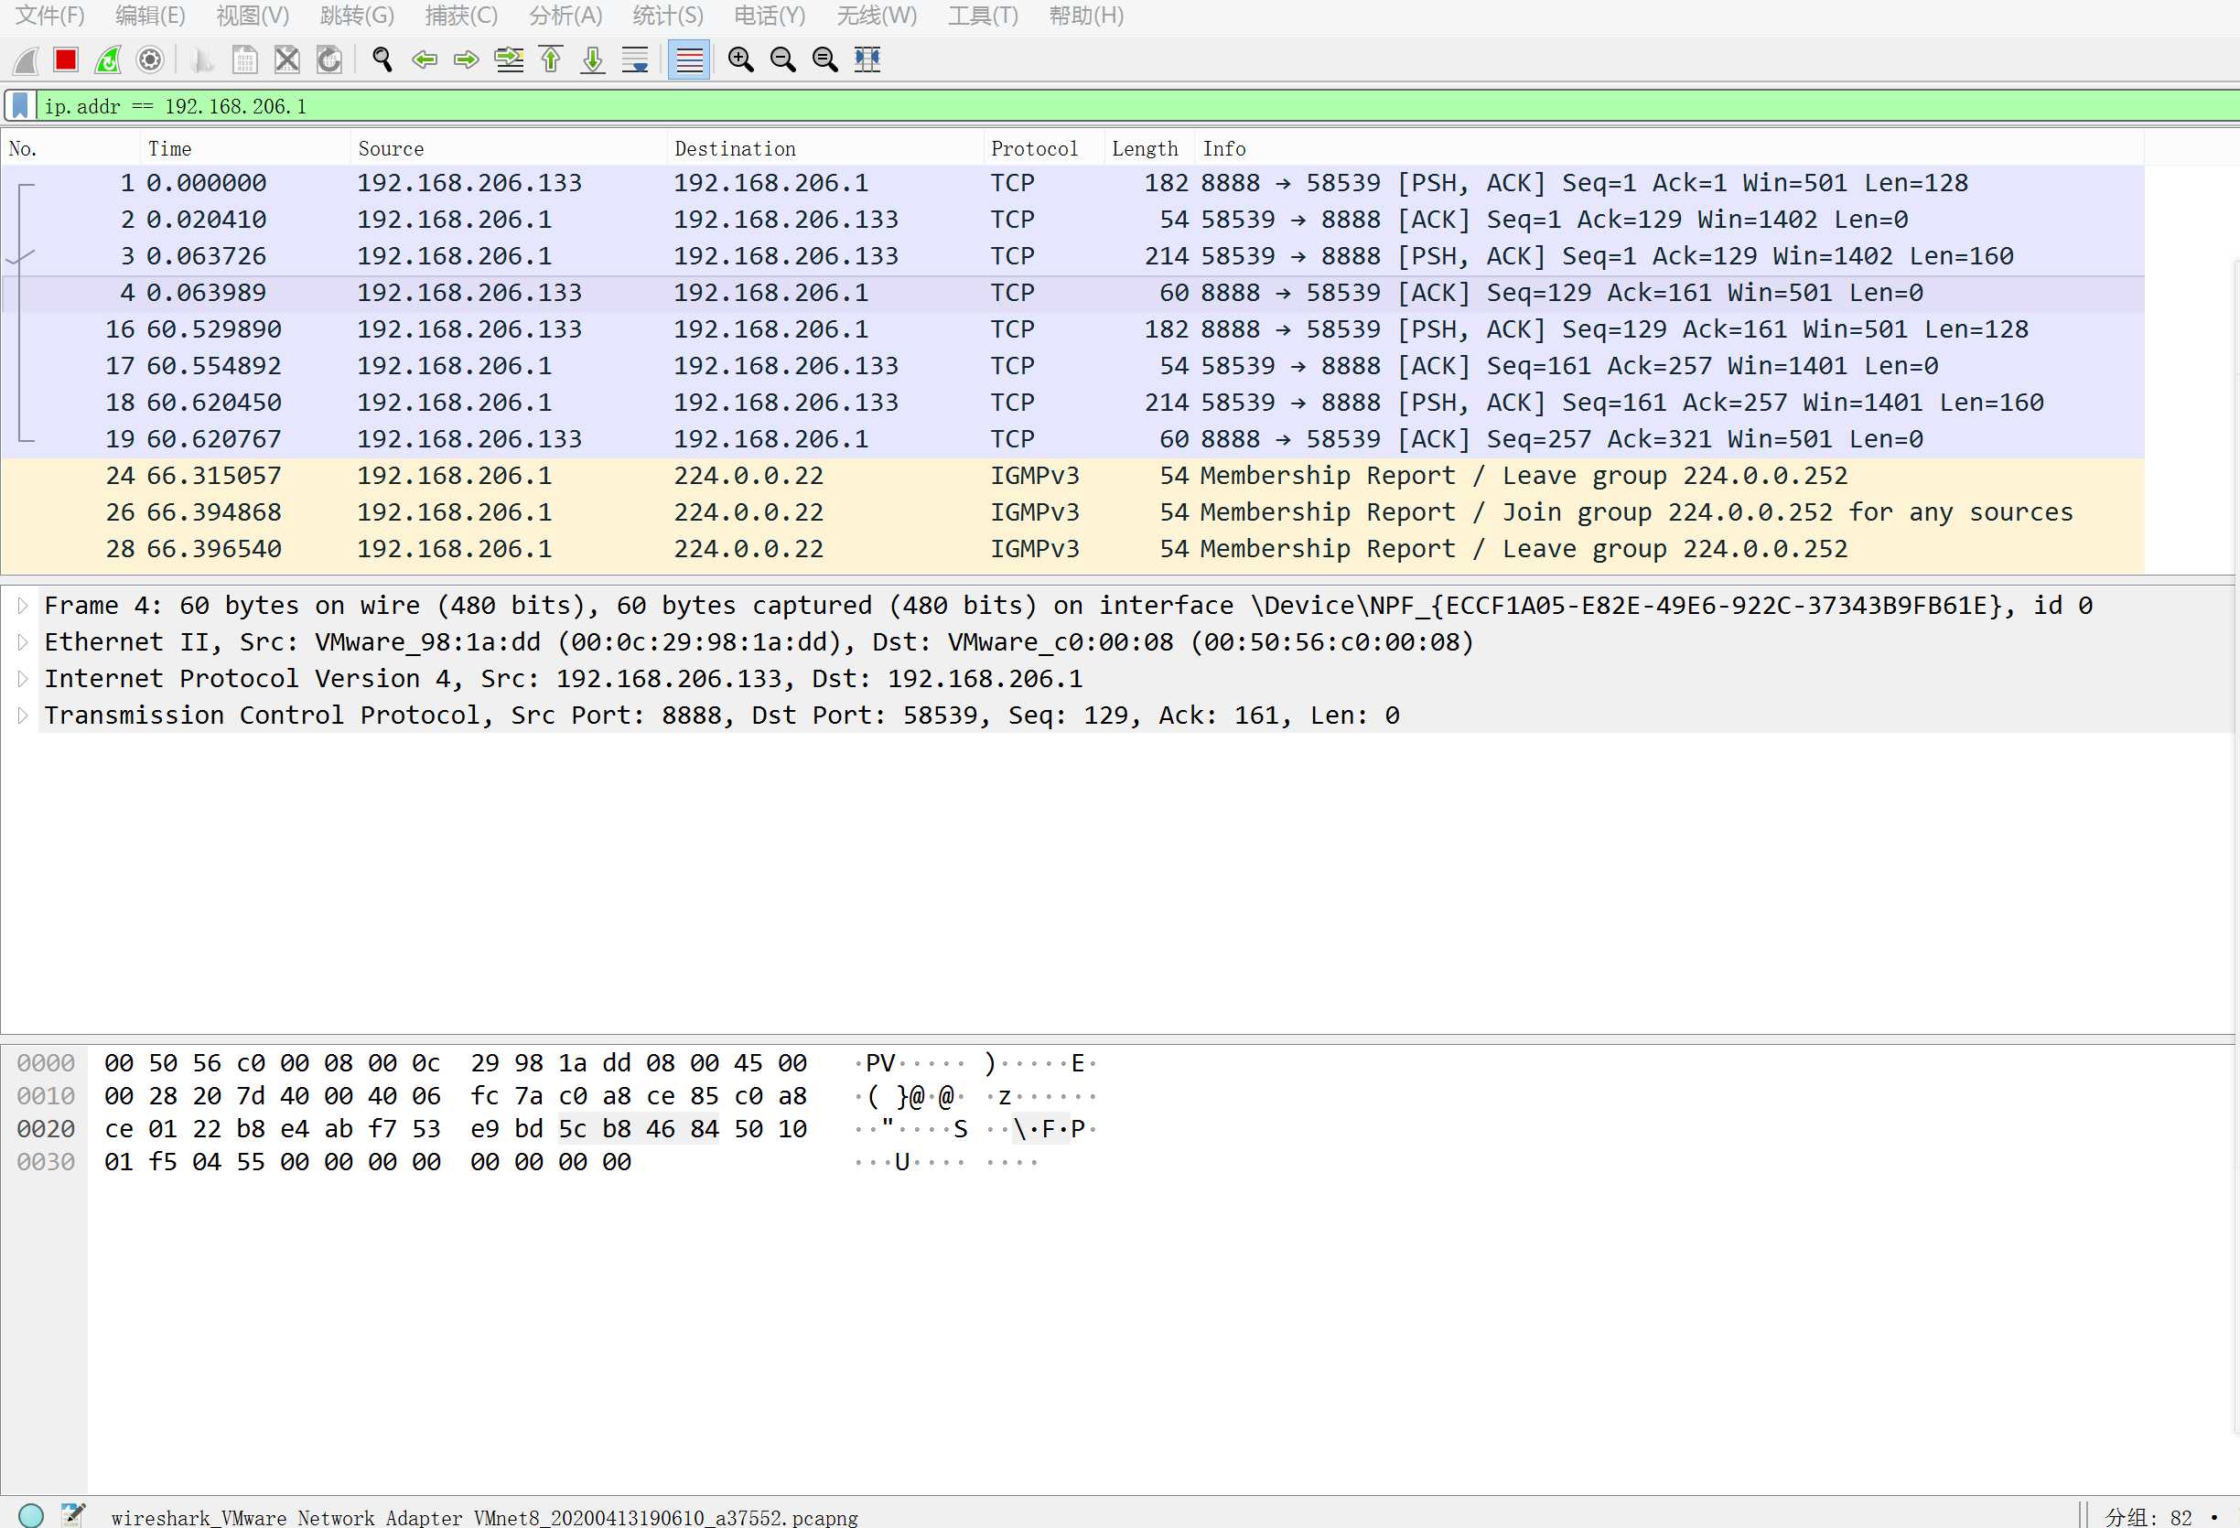Open the 视图(V) menu
The image size is (2240, 1528).
point(253,16)
